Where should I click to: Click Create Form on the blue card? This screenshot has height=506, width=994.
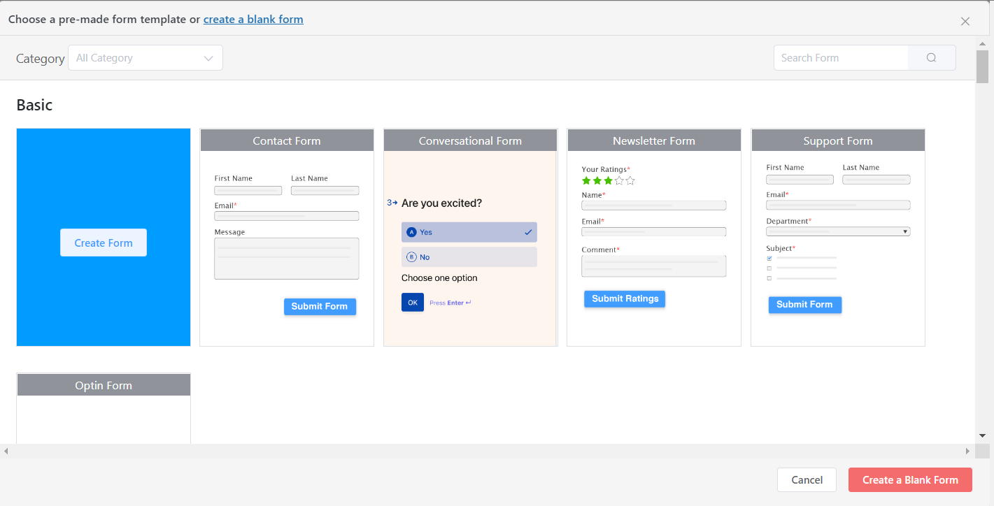pyautogui.click(x=103, y=243)
